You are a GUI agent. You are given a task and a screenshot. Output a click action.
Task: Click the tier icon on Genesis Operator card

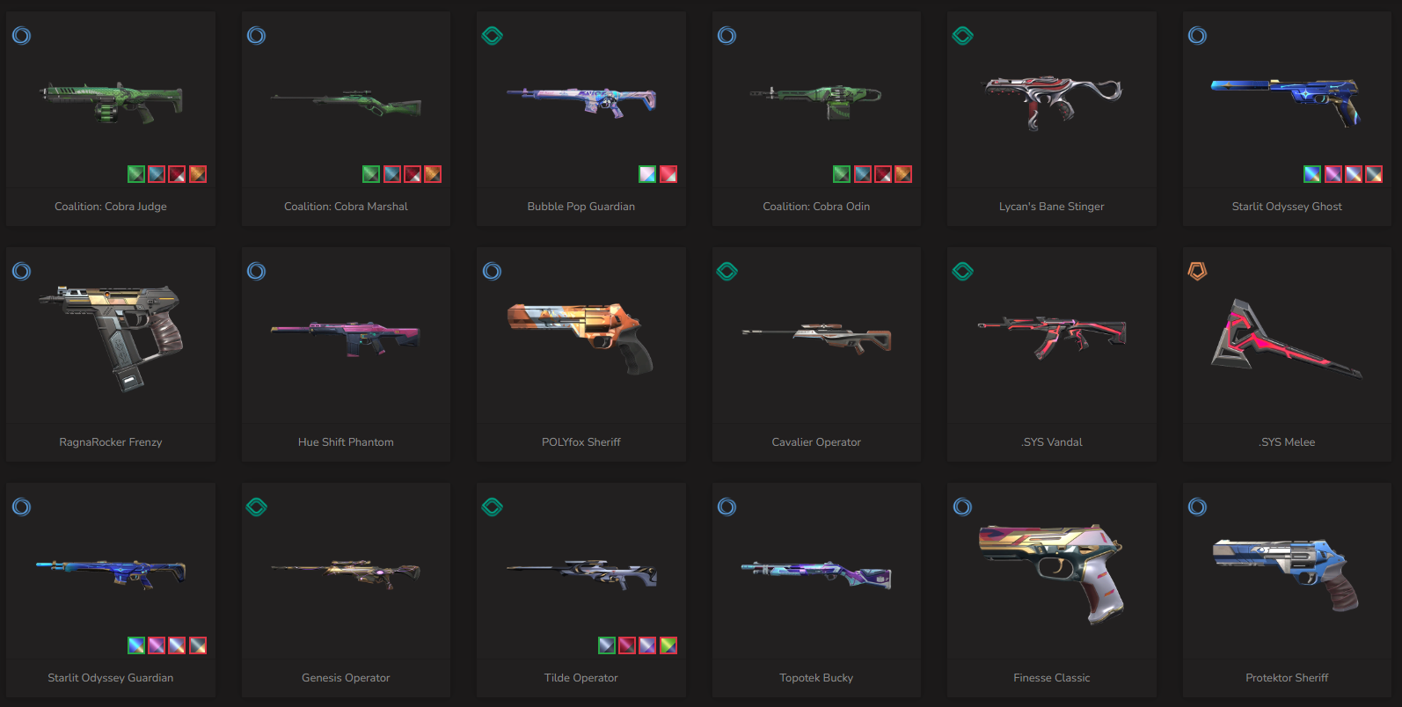pos(257,507)
